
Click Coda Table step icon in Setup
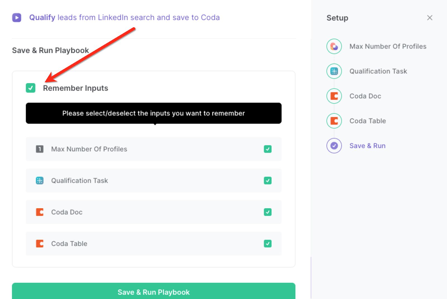[334, 121]
